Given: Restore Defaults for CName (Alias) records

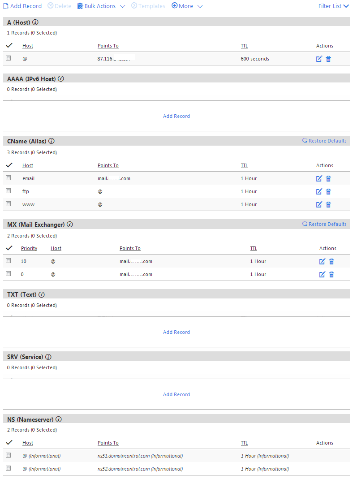Looking at the screenshot, I should pos(324,141).
